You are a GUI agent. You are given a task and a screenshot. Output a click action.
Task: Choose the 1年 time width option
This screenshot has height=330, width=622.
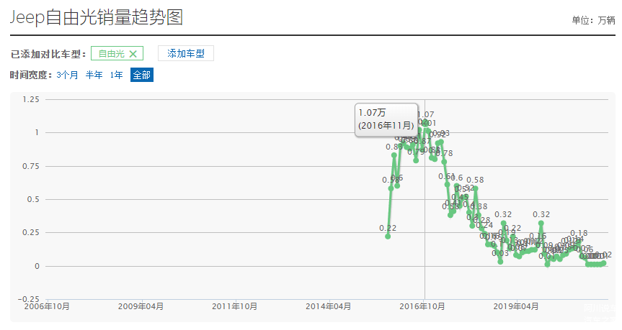(116, 75)
